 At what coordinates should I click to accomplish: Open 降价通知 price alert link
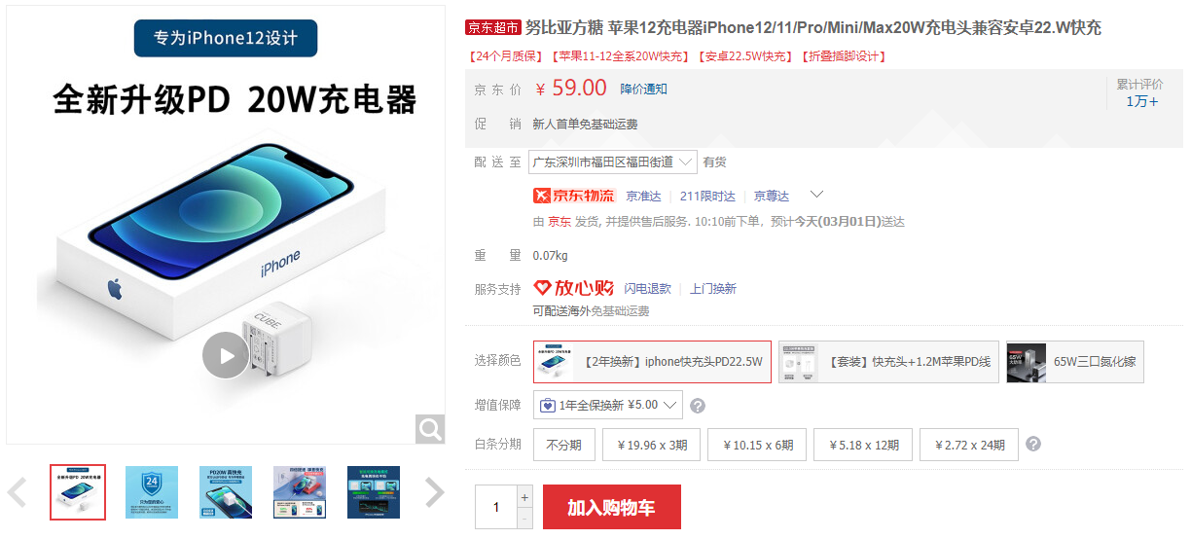tap(643, 89)
